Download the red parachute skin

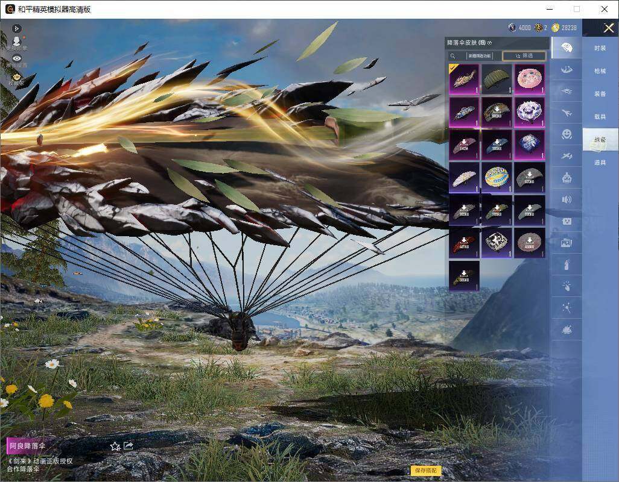coord(464,243)
